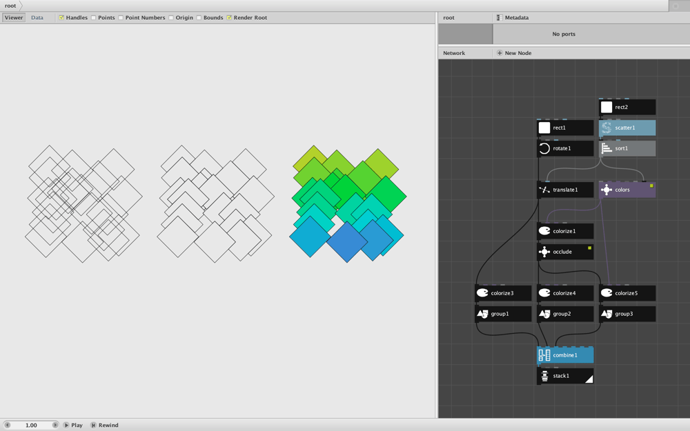Enable the Point Numbers checkbox

(x=121, y=18)
